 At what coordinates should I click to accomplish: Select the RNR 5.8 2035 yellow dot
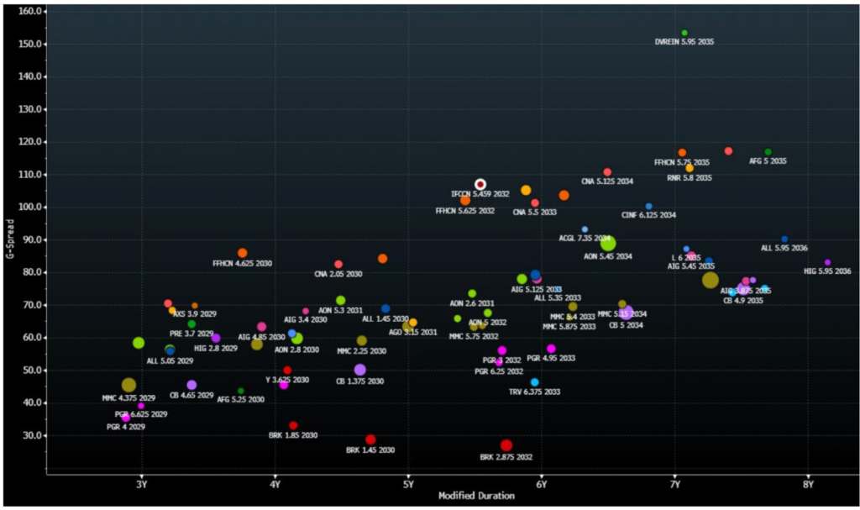pos(690,168)
